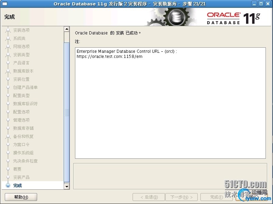273x204 pixels.
Task: Click the 帮助(H) button
Action: tap(21, 197)
